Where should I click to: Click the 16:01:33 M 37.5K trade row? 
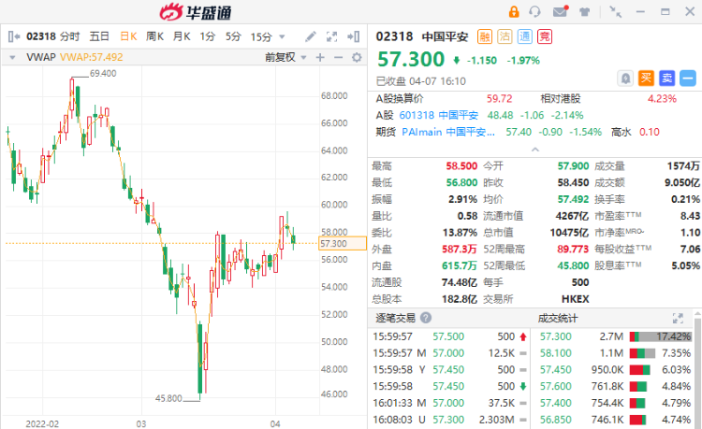click(x=449, y=403)
